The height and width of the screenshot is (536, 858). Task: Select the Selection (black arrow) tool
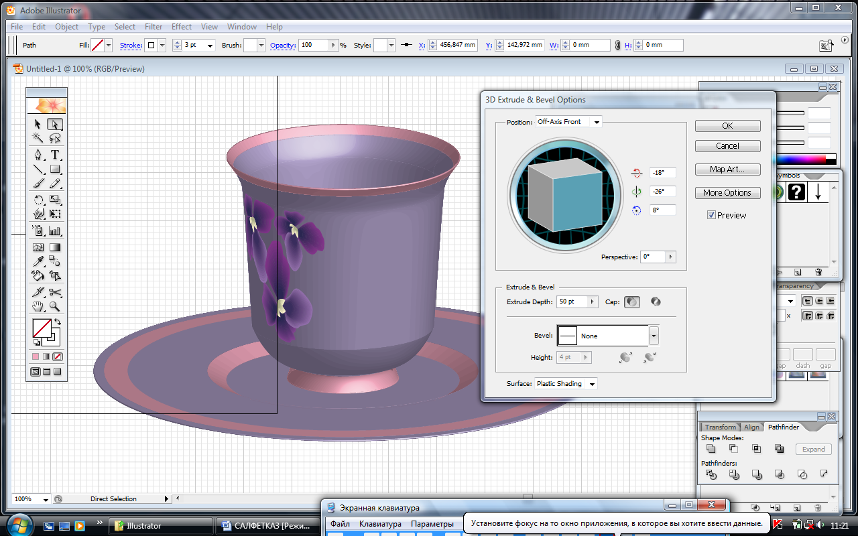[x=38, y=124]
